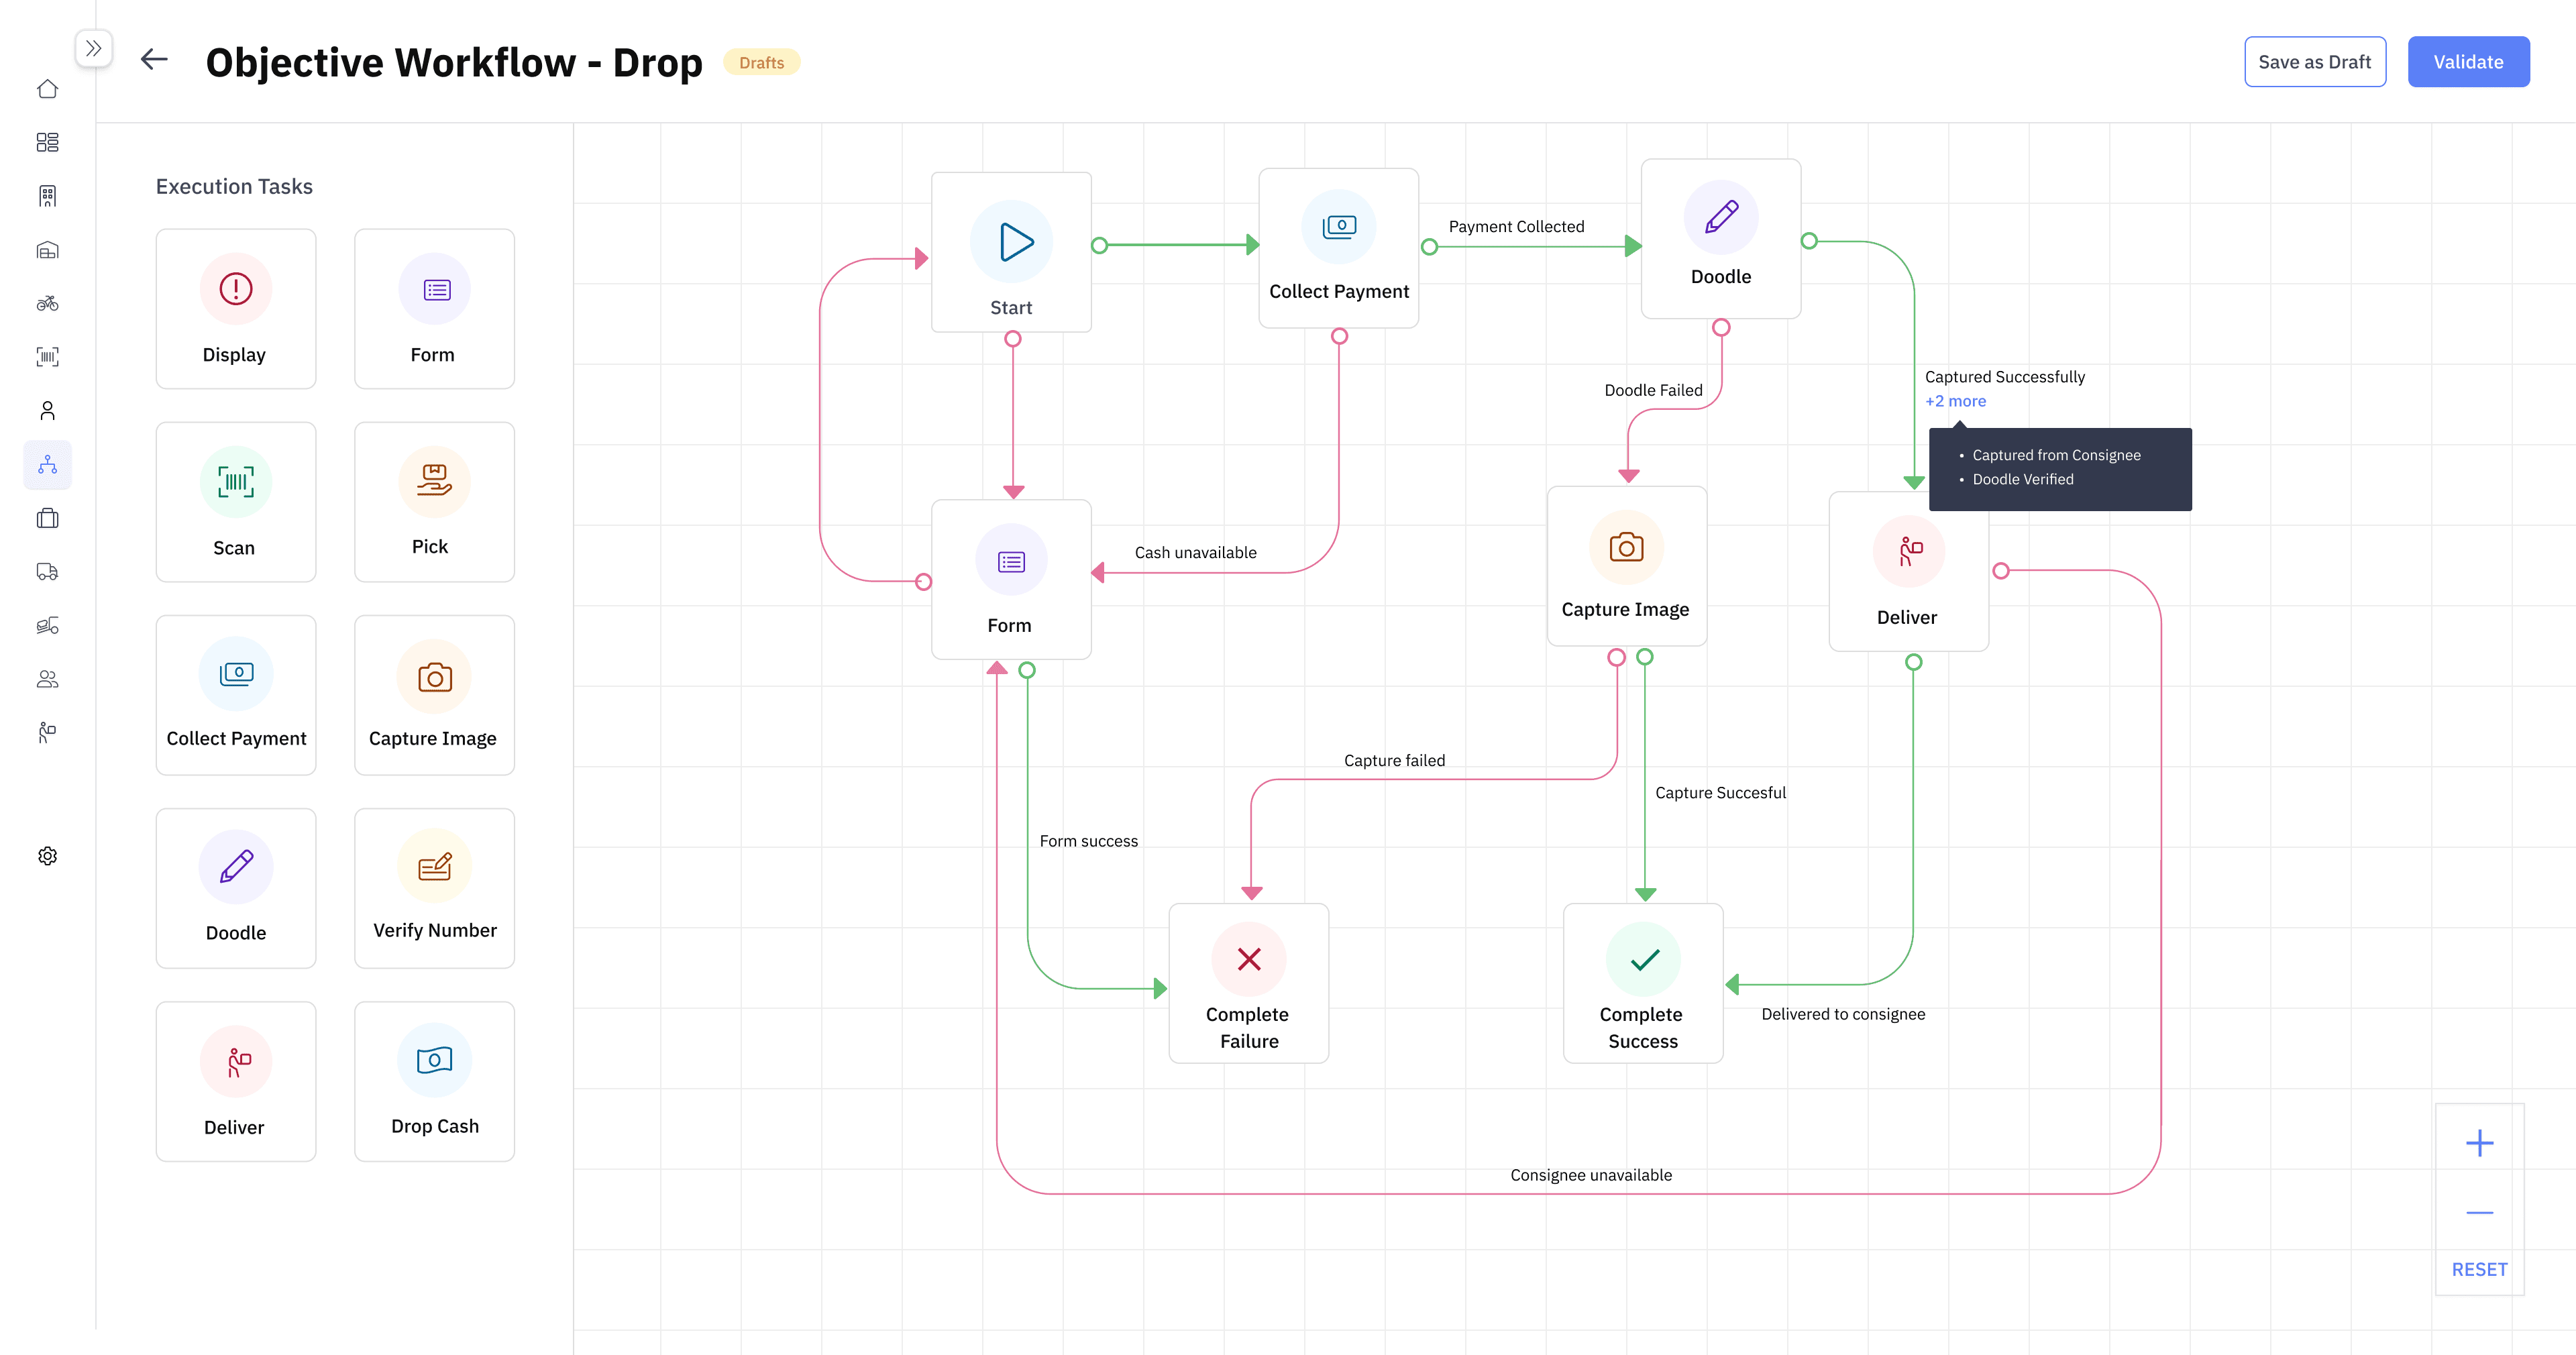Select the Complete Failure node on the canvas
This screenshot has height=1355, width=2576.
[x=1248, y=984]
